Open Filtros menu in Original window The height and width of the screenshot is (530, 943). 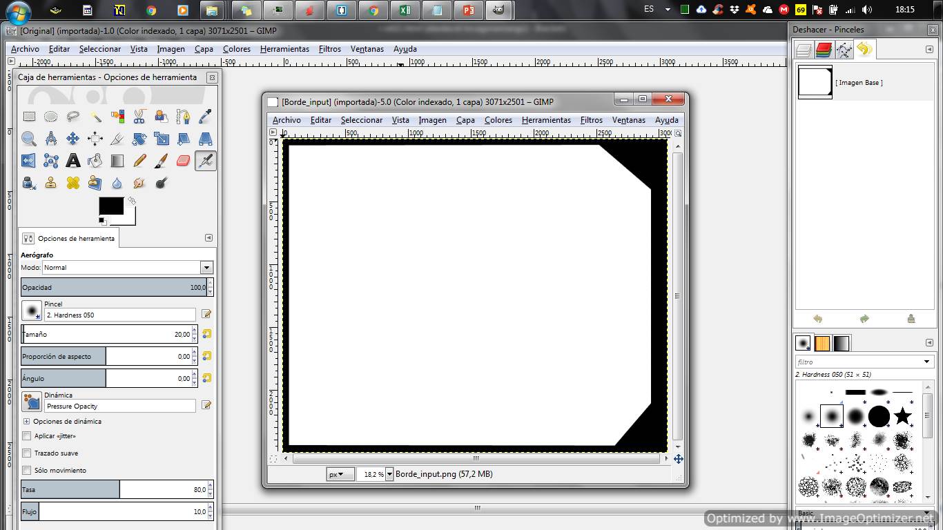coord(330,49)
